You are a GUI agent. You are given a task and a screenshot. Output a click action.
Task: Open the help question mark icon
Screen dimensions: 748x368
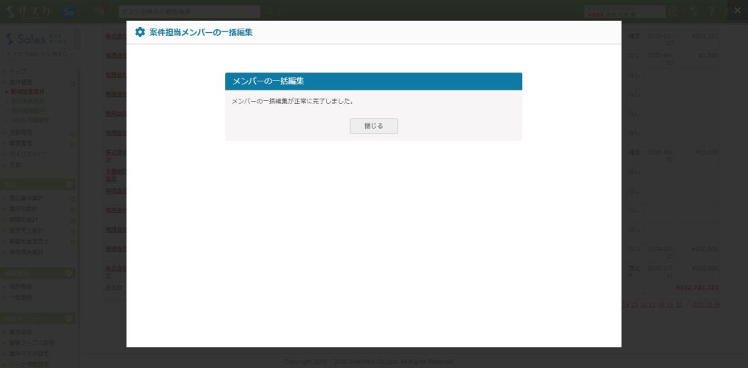coord(711,12)
